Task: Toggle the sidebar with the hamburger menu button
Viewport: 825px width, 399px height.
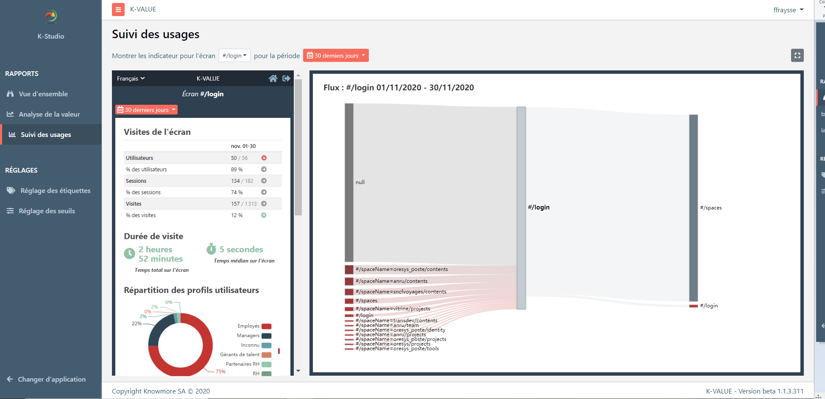Action: [x=118, y=9]
